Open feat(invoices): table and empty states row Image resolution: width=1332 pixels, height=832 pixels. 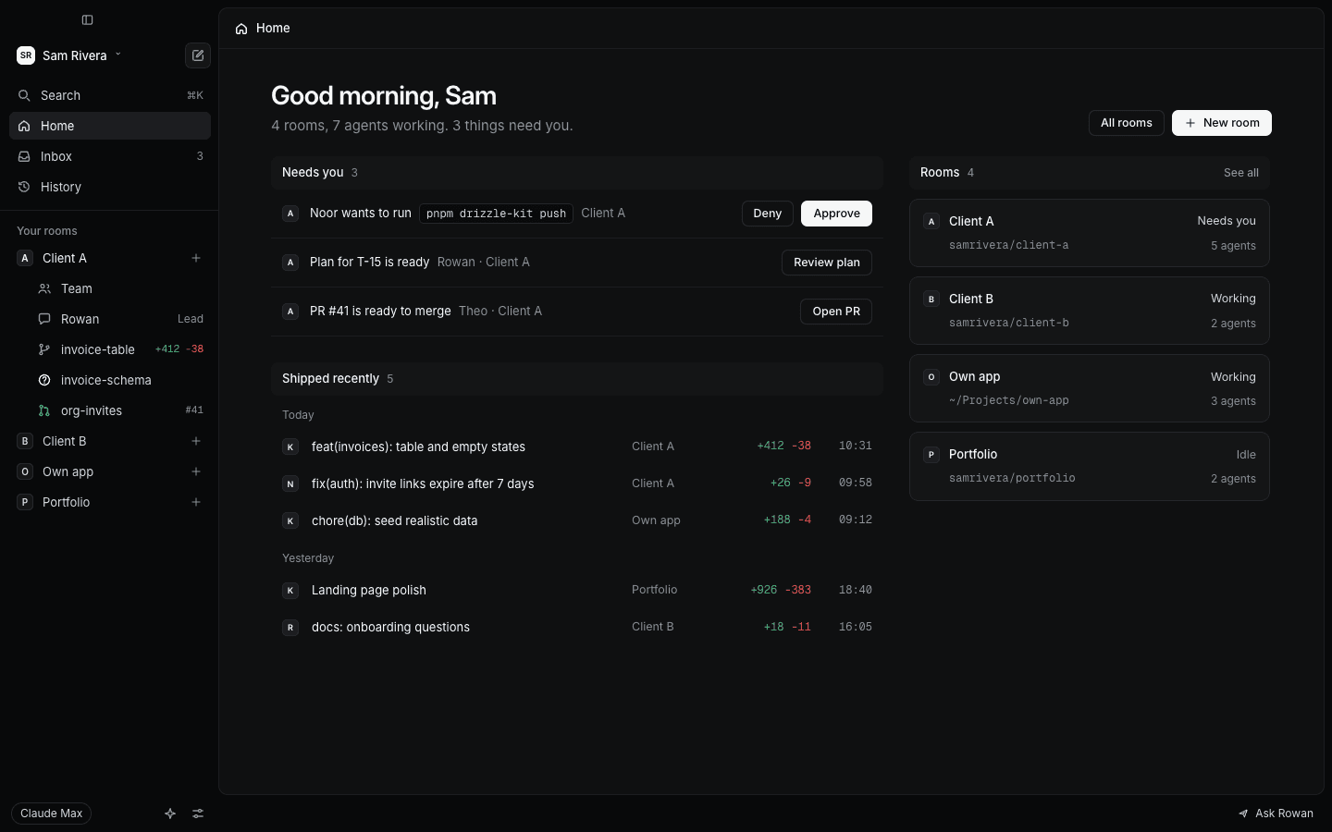tap(577, 447)
